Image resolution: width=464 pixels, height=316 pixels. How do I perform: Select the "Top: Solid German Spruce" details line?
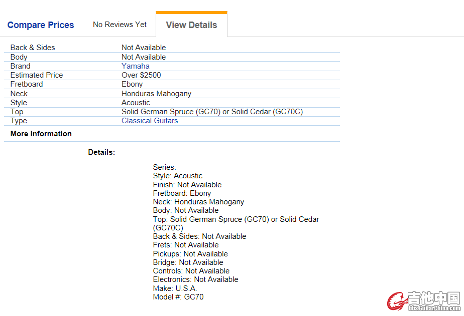pos(236,223)
